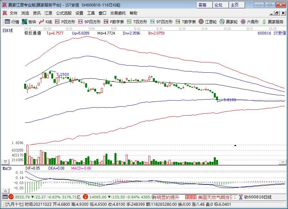Open the 交易委托 menu
288x209 pixels.
118,13
